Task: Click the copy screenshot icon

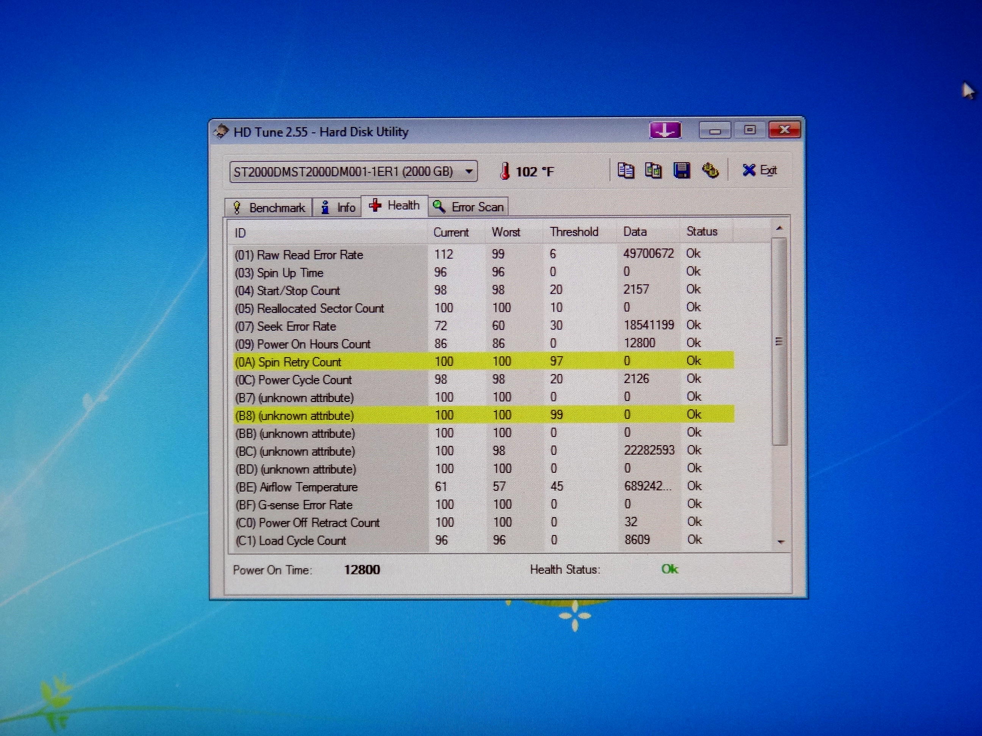Action: tap(654, 170)
